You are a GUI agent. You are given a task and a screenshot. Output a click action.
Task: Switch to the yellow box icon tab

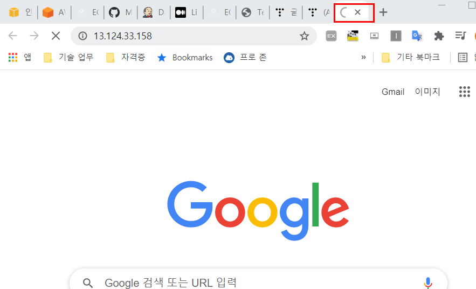click(x=20, y=12)
